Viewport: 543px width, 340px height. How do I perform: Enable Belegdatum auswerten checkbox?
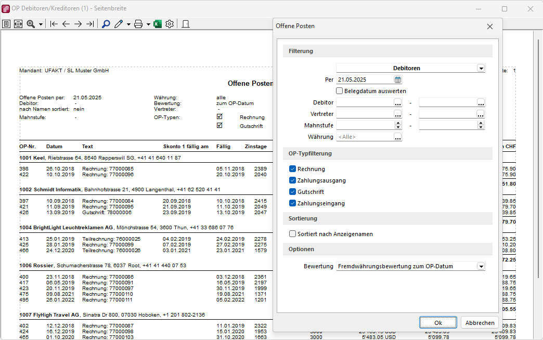[x=340, y=91]
